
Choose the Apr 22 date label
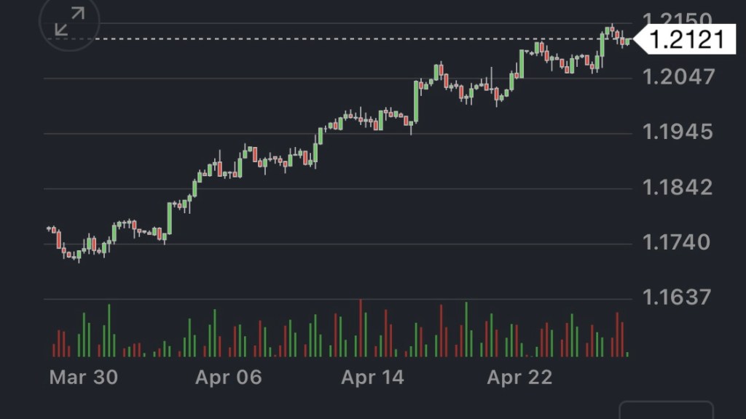click(x=519, y=378)
